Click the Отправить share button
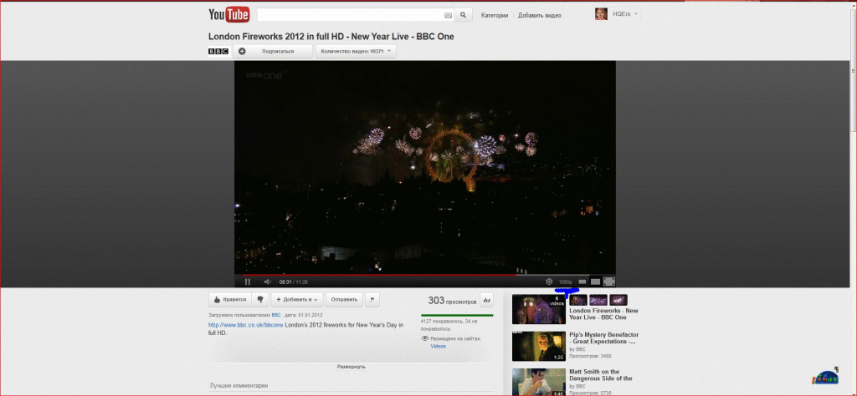Image resolution: width=857 pixels, height=396 pixels. tap(344, 299)
